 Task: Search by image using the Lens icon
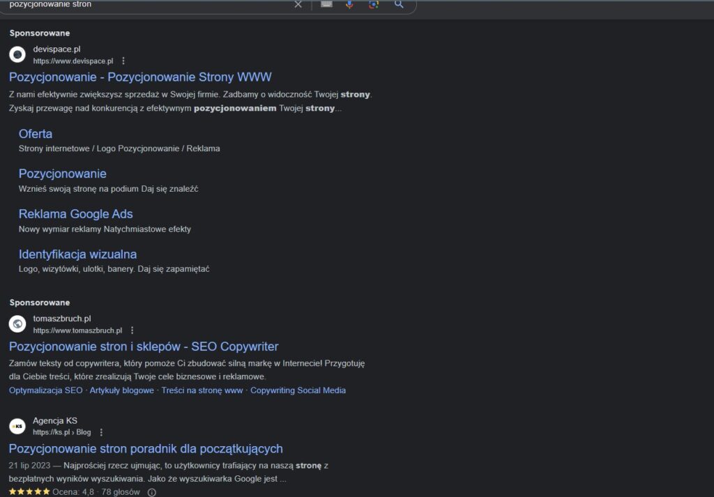[x=374, y=4]
